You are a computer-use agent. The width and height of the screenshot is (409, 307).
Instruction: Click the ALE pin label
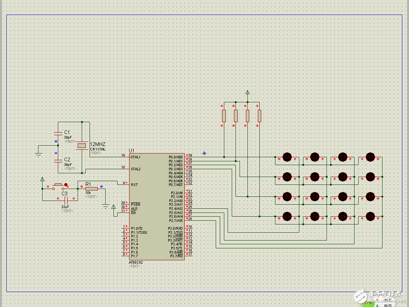coord(134,208)
